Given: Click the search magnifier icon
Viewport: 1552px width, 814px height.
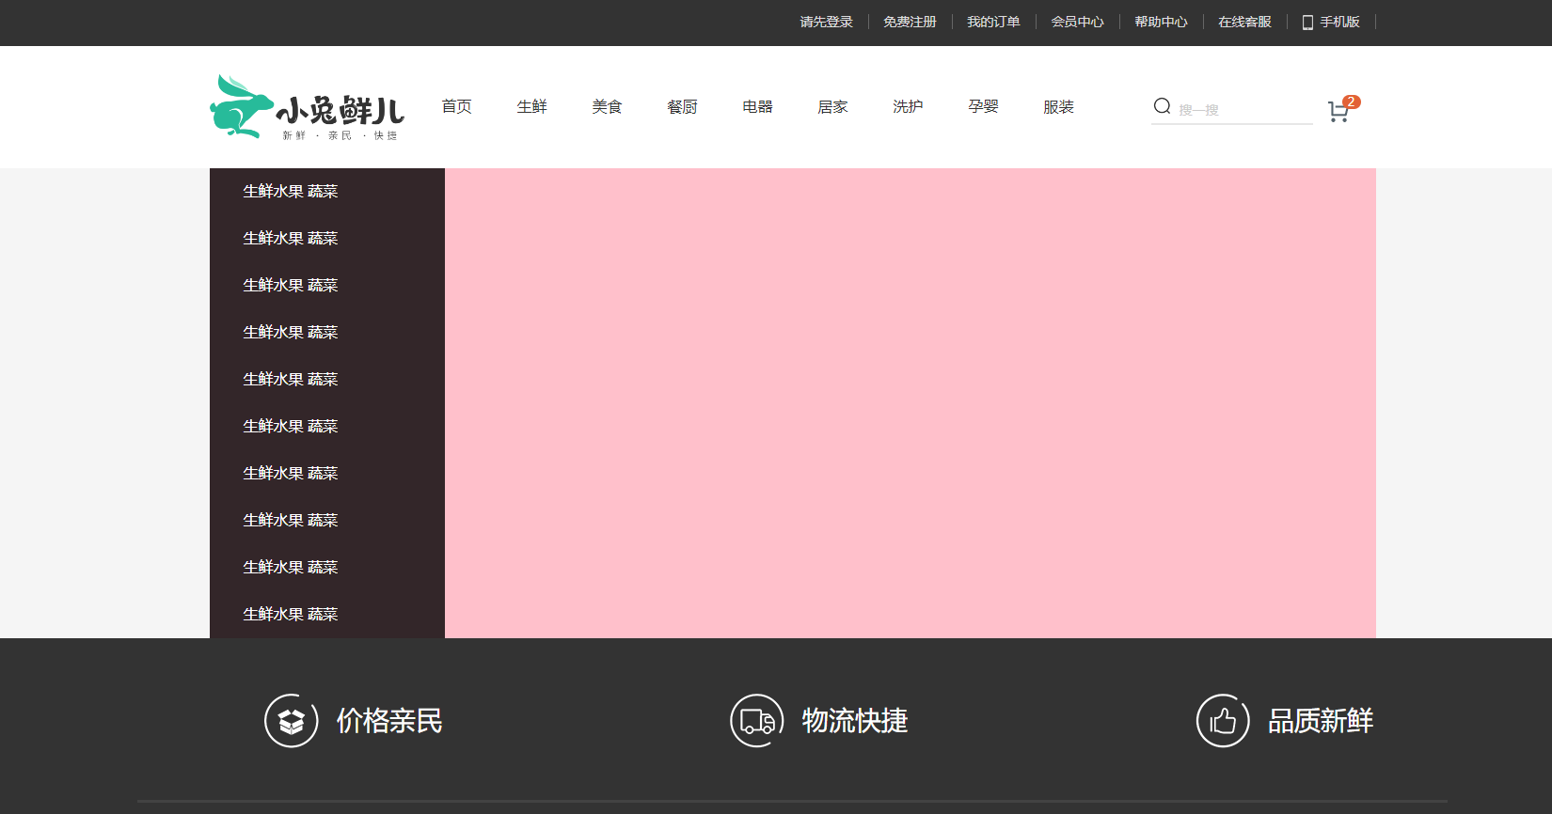Looking at the screenshot, I should pyautogui.click(x=1163, y=106).
